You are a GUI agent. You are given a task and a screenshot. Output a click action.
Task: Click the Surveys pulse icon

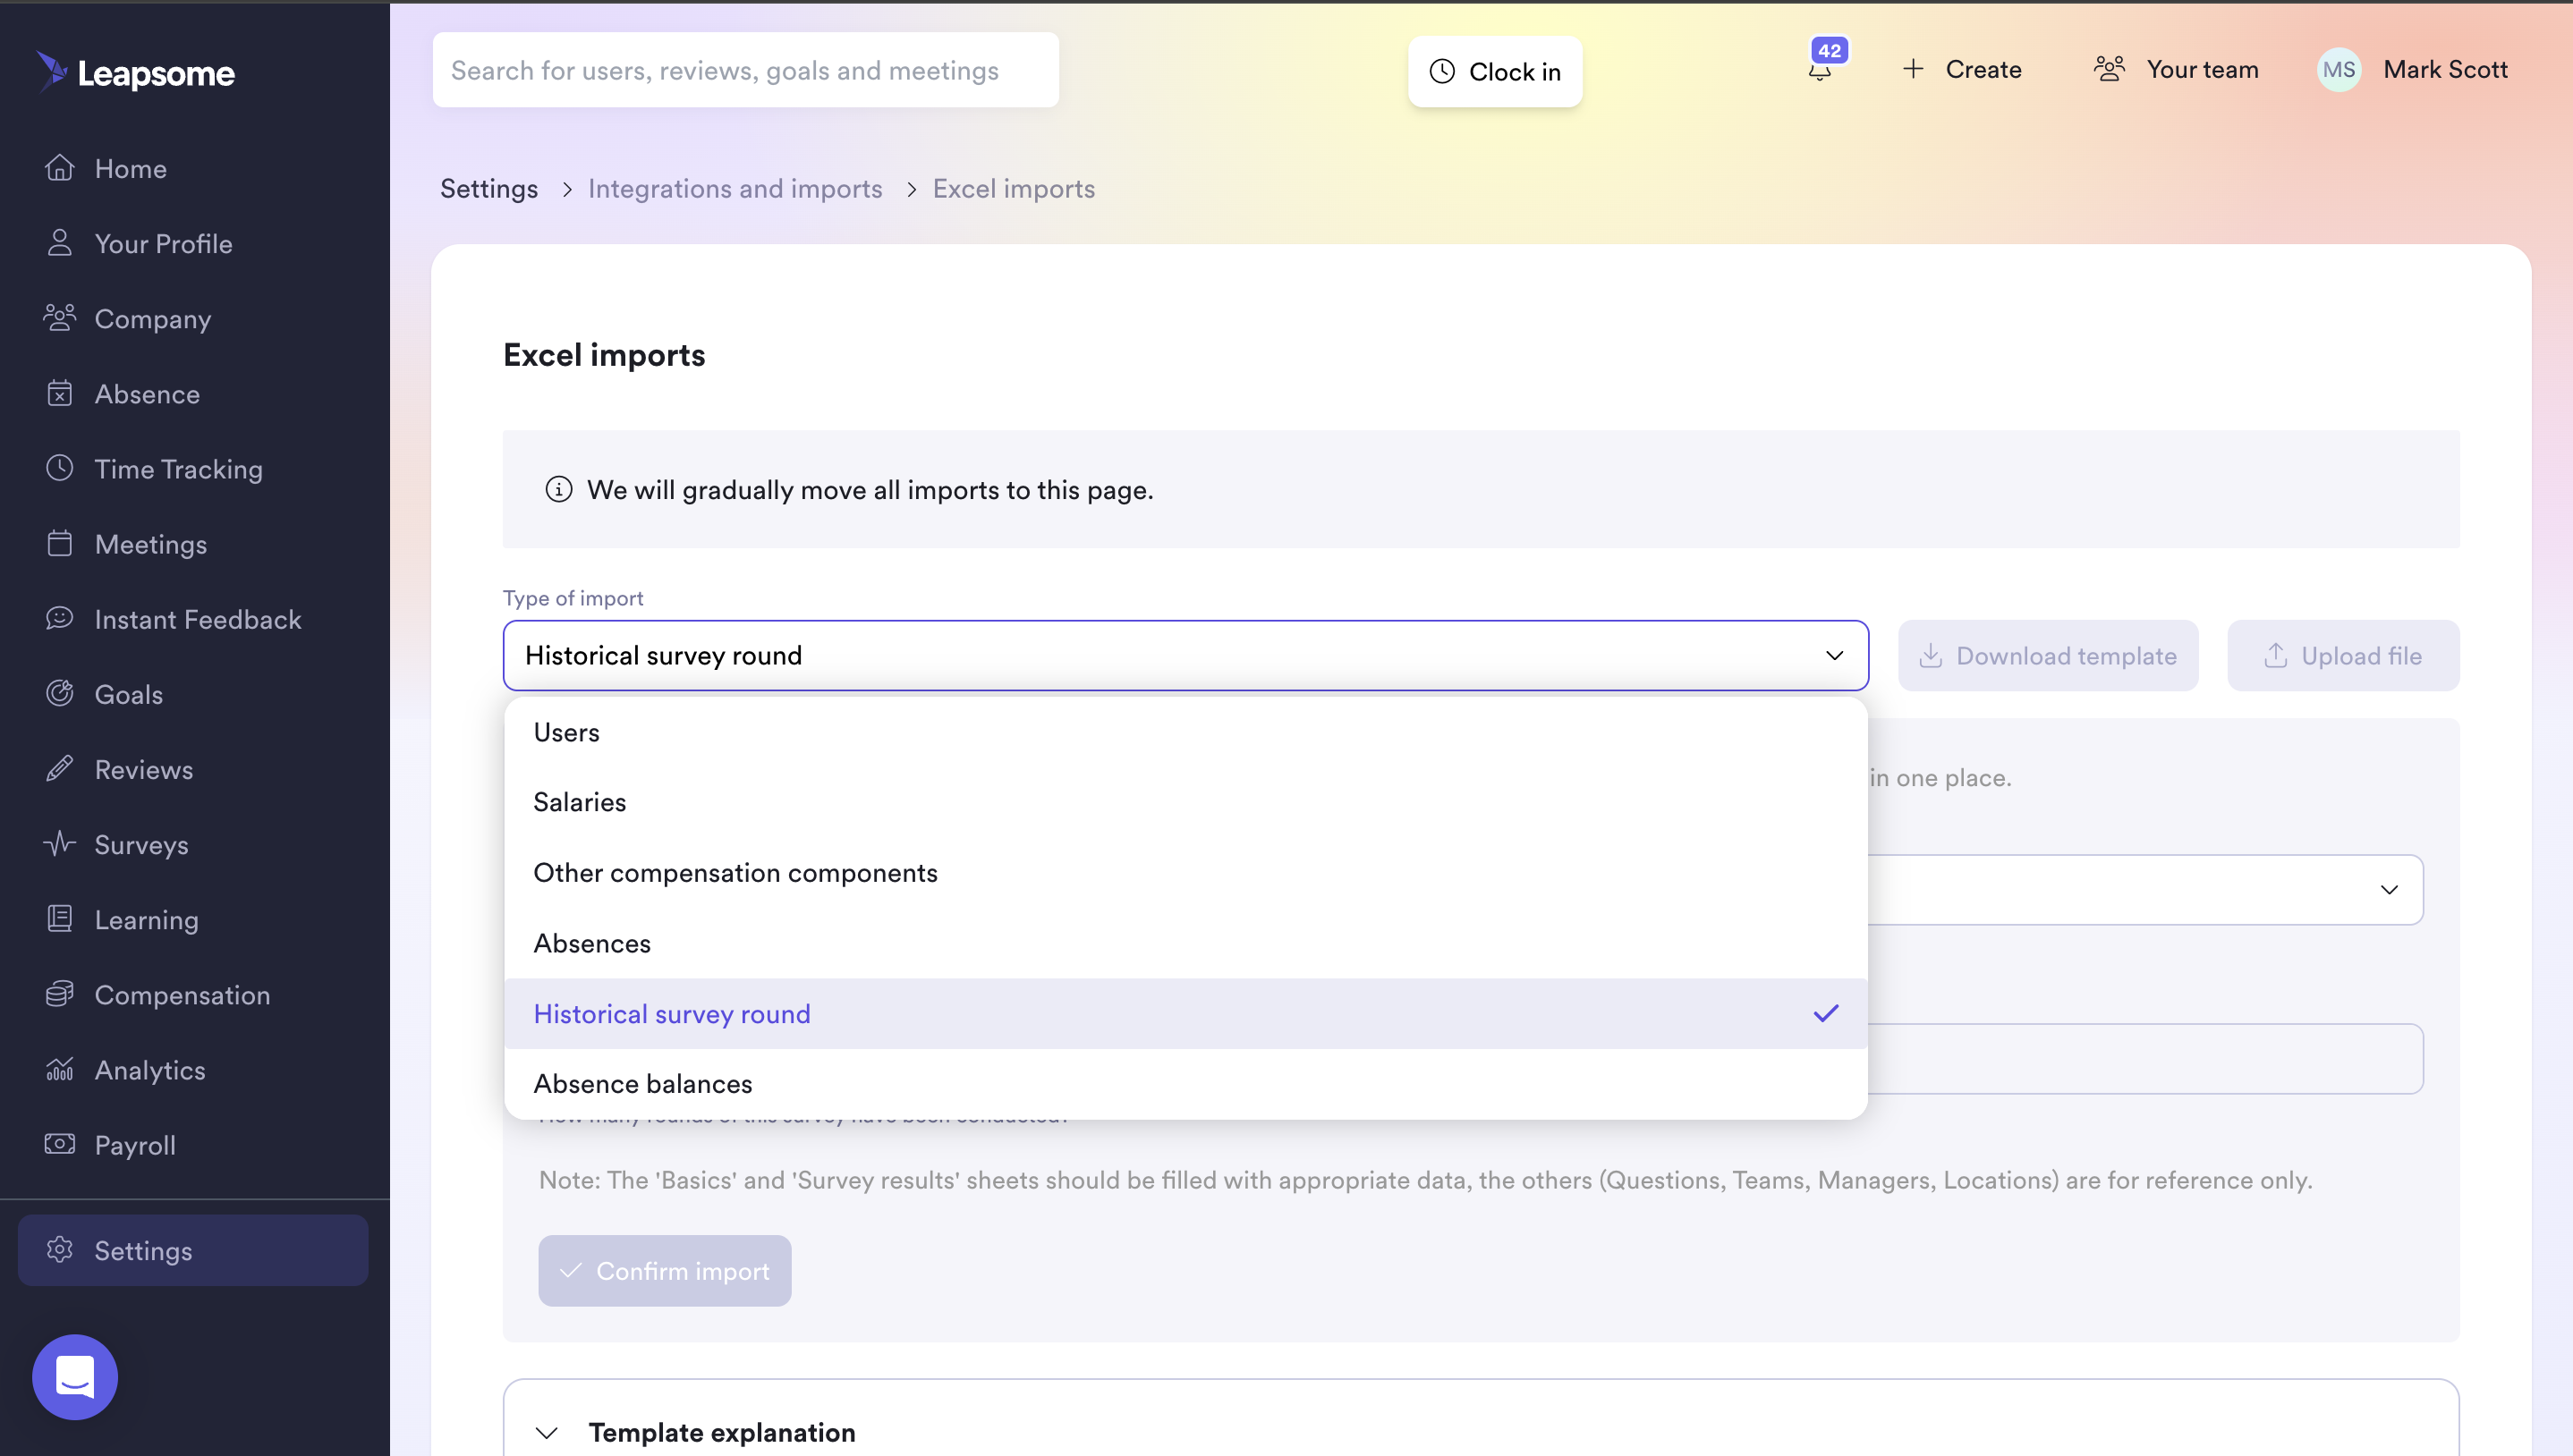tap(60, 844)
